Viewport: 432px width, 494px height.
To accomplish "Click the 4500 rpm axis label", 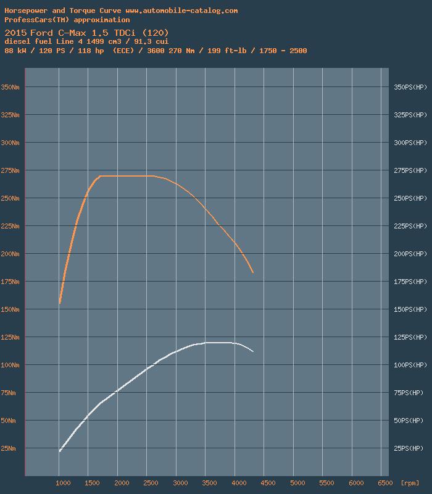I will click(268, 483).
